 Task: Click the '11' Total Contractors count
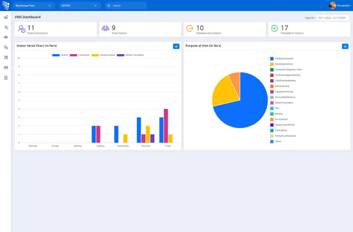(31, 28)
